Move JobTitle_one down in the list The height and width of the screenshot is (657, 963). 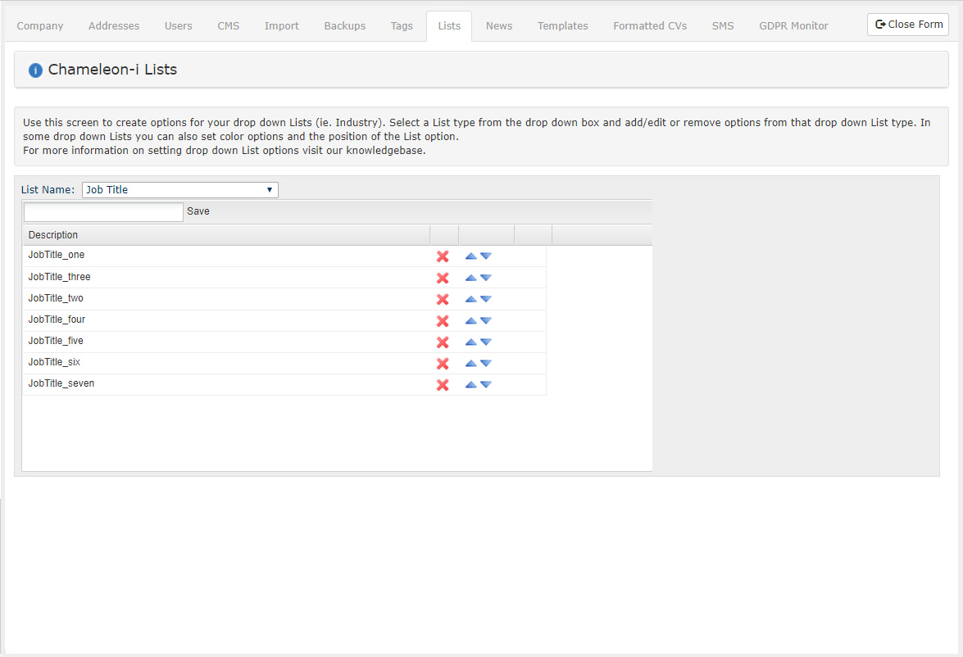coord(486,256)
